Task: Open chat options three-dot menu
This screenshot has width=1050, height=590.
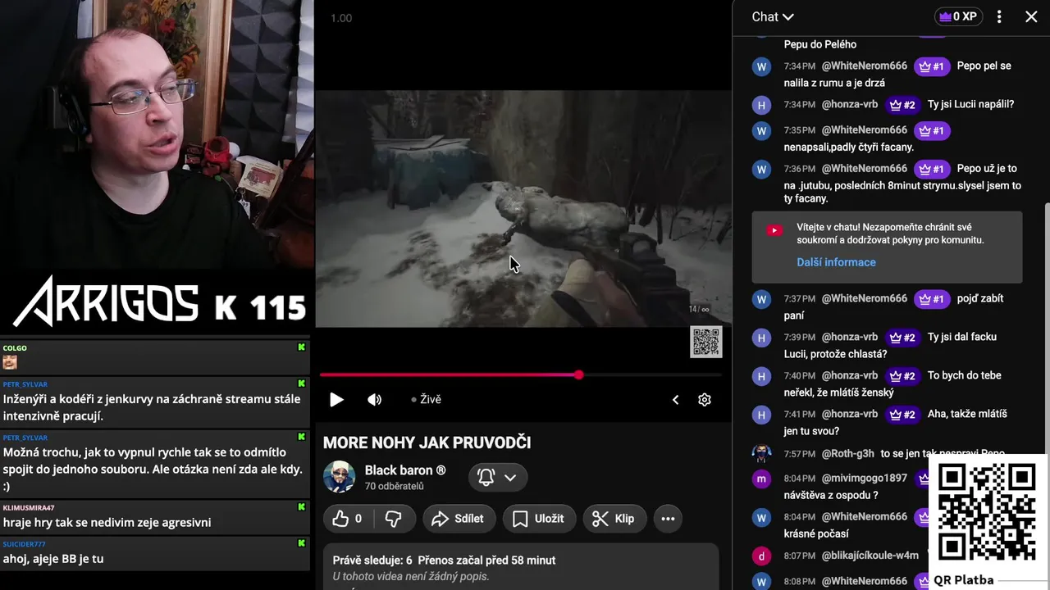Action: click(x=999, y=16)
